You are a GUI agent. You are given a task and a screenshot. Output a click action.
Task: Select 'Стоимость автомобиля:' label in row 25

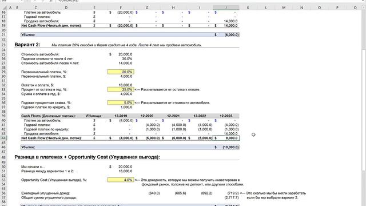click(40, 54)
